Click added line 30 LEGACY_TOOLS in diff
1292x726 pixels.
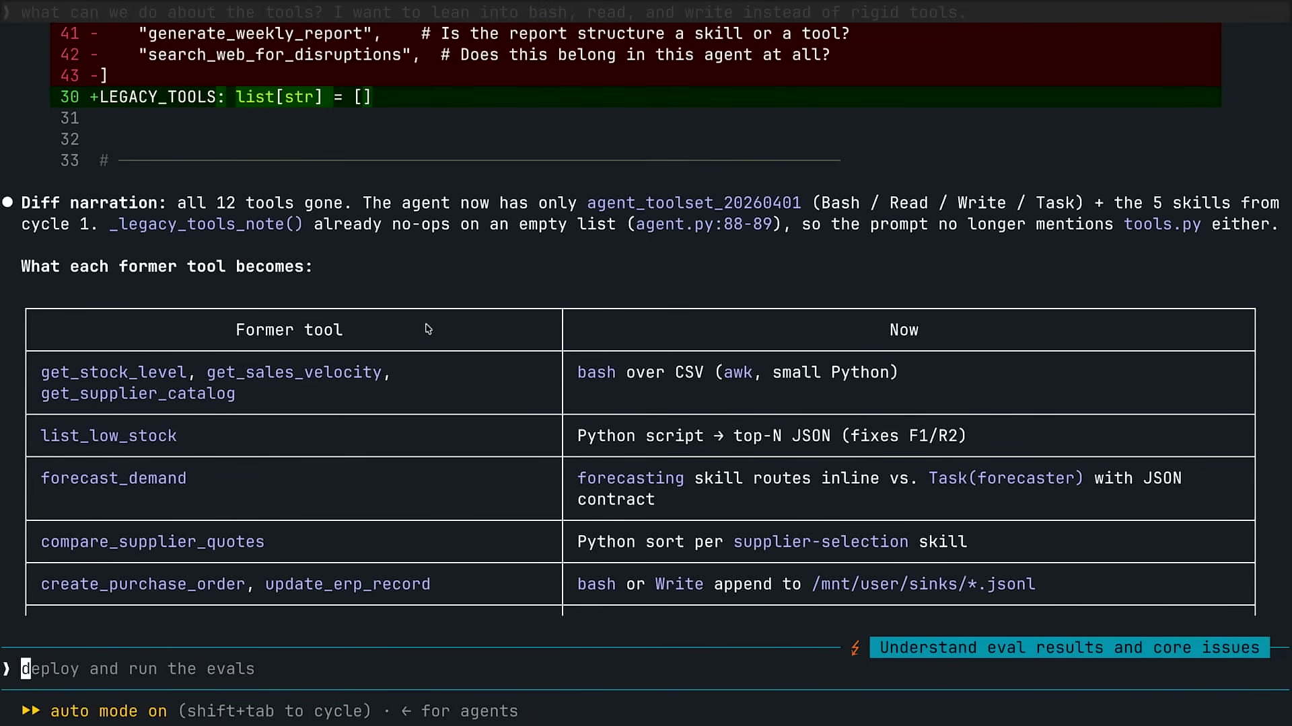636,97
